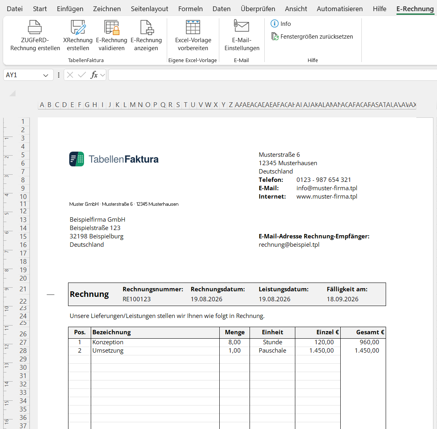Image resolution: width=437 pixels, height=429 pixels.
Task: Open the Zeichnen tab
Action: [107, 9]
